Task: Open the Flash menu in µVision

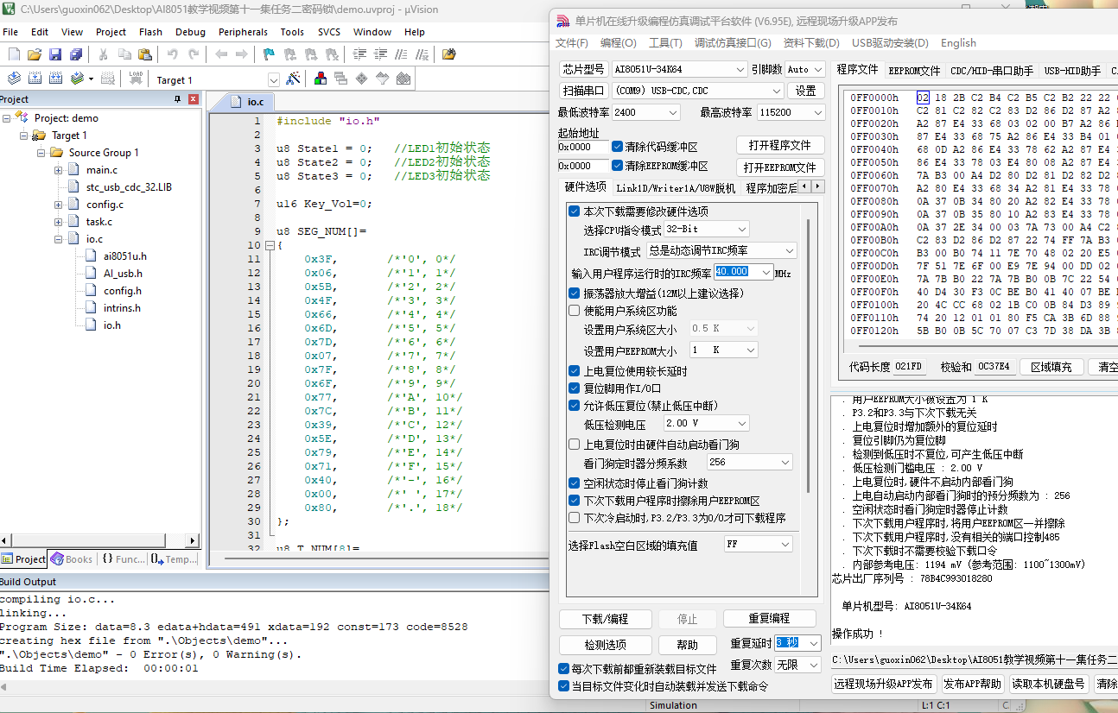Action: tap(150, 32)
